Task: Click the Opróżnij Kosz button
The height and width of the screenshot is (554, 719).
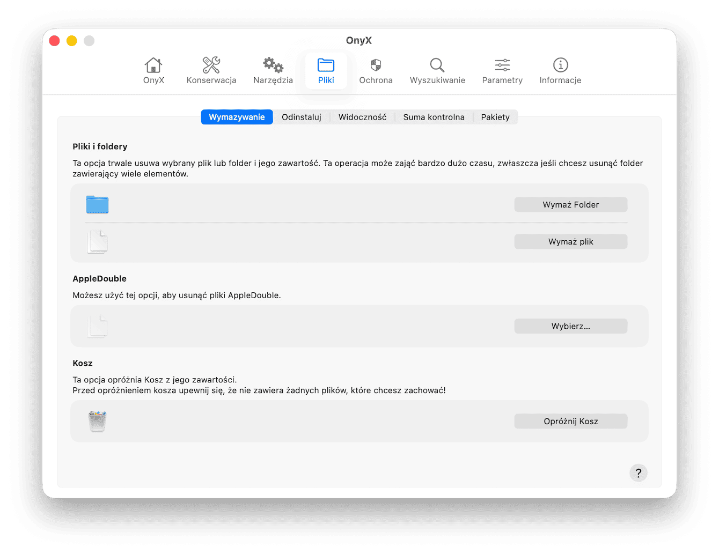Action: point(571,421)
